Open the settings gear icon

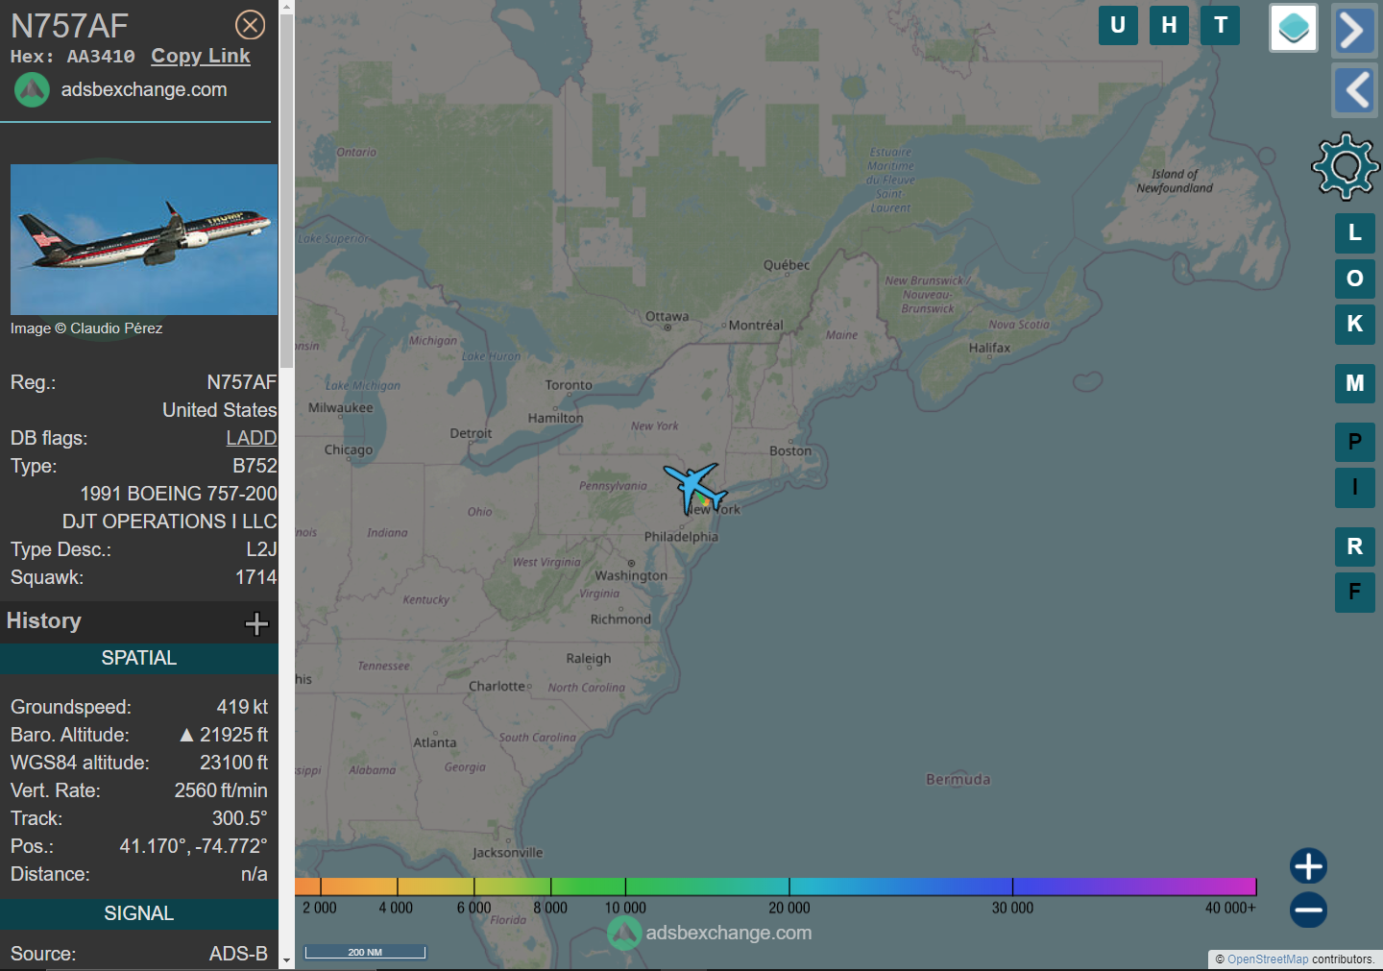click(x=1346, y=166)
